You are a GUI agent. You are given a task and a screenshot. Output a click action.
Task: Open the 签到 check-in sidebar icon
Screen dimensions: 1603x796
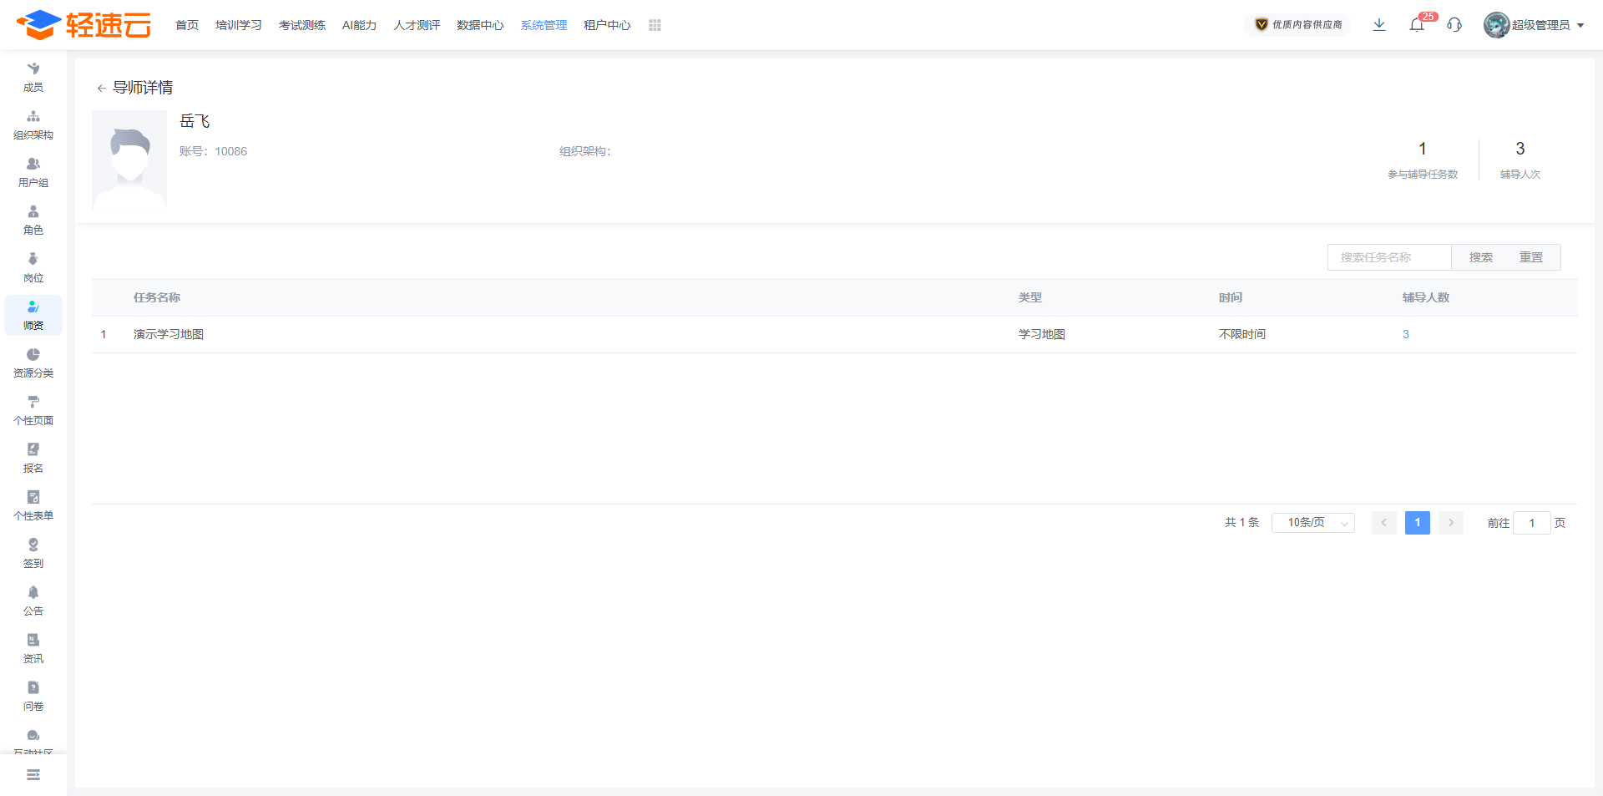(x=33, y=553)
